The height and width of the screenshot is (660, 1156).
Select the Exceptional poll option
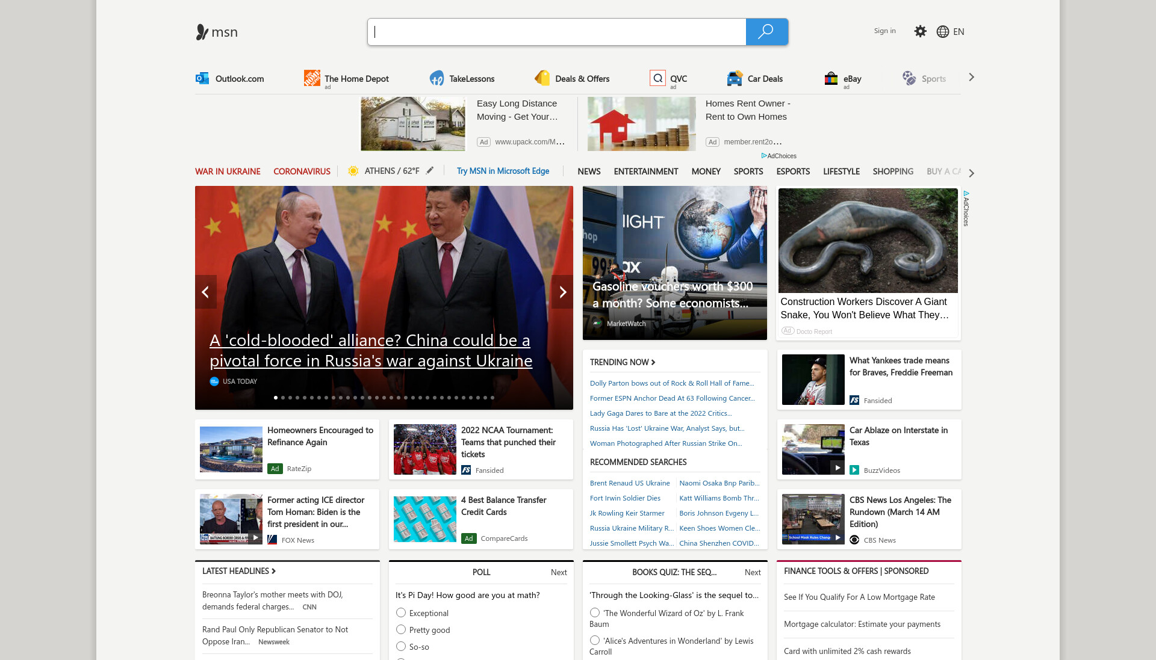401,612
